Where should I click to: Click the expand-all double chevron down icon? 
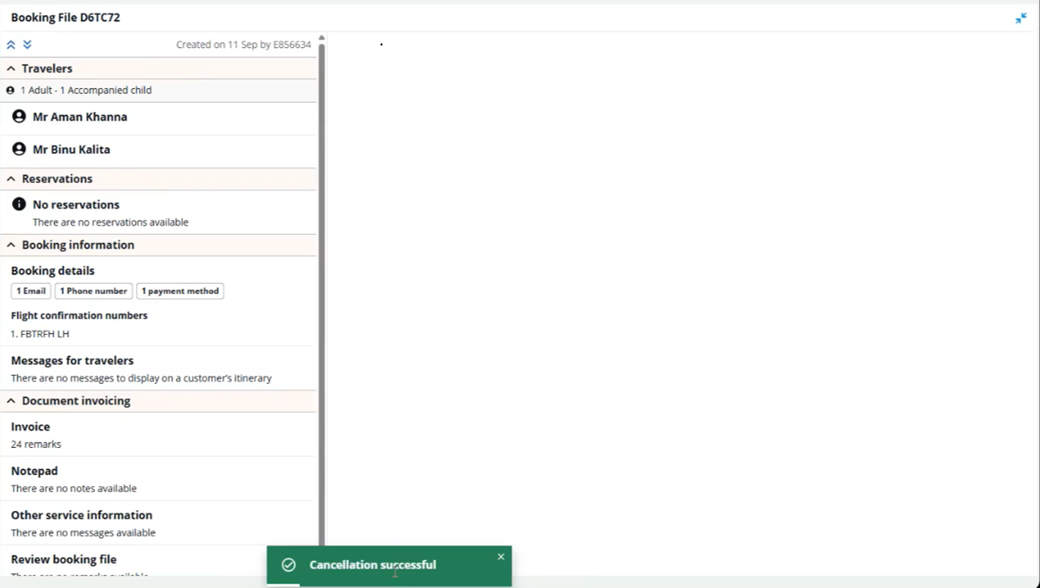pyautogui.click(x=27, y=44)
